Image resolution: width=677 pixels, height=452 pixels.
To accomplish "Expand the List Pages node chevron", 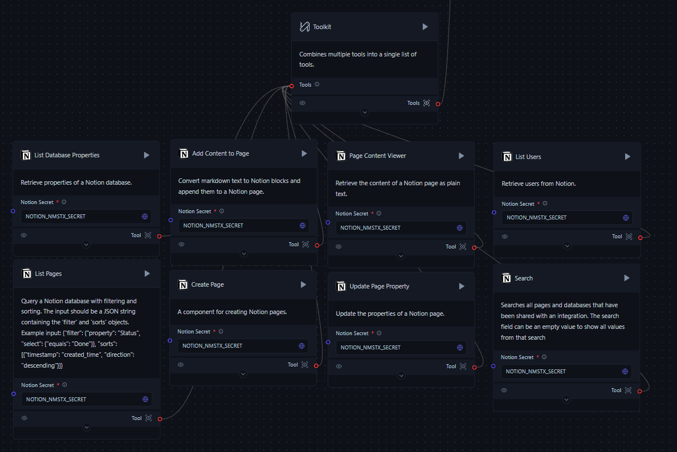I will (x=86, y=426).
